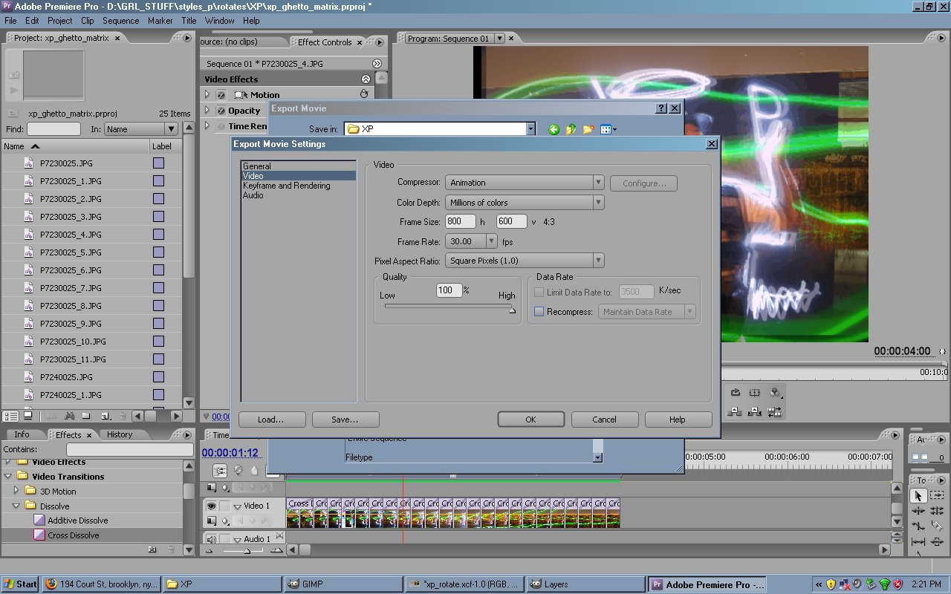
Task: Switch Project panel to List view
Action: click(10, 416)
